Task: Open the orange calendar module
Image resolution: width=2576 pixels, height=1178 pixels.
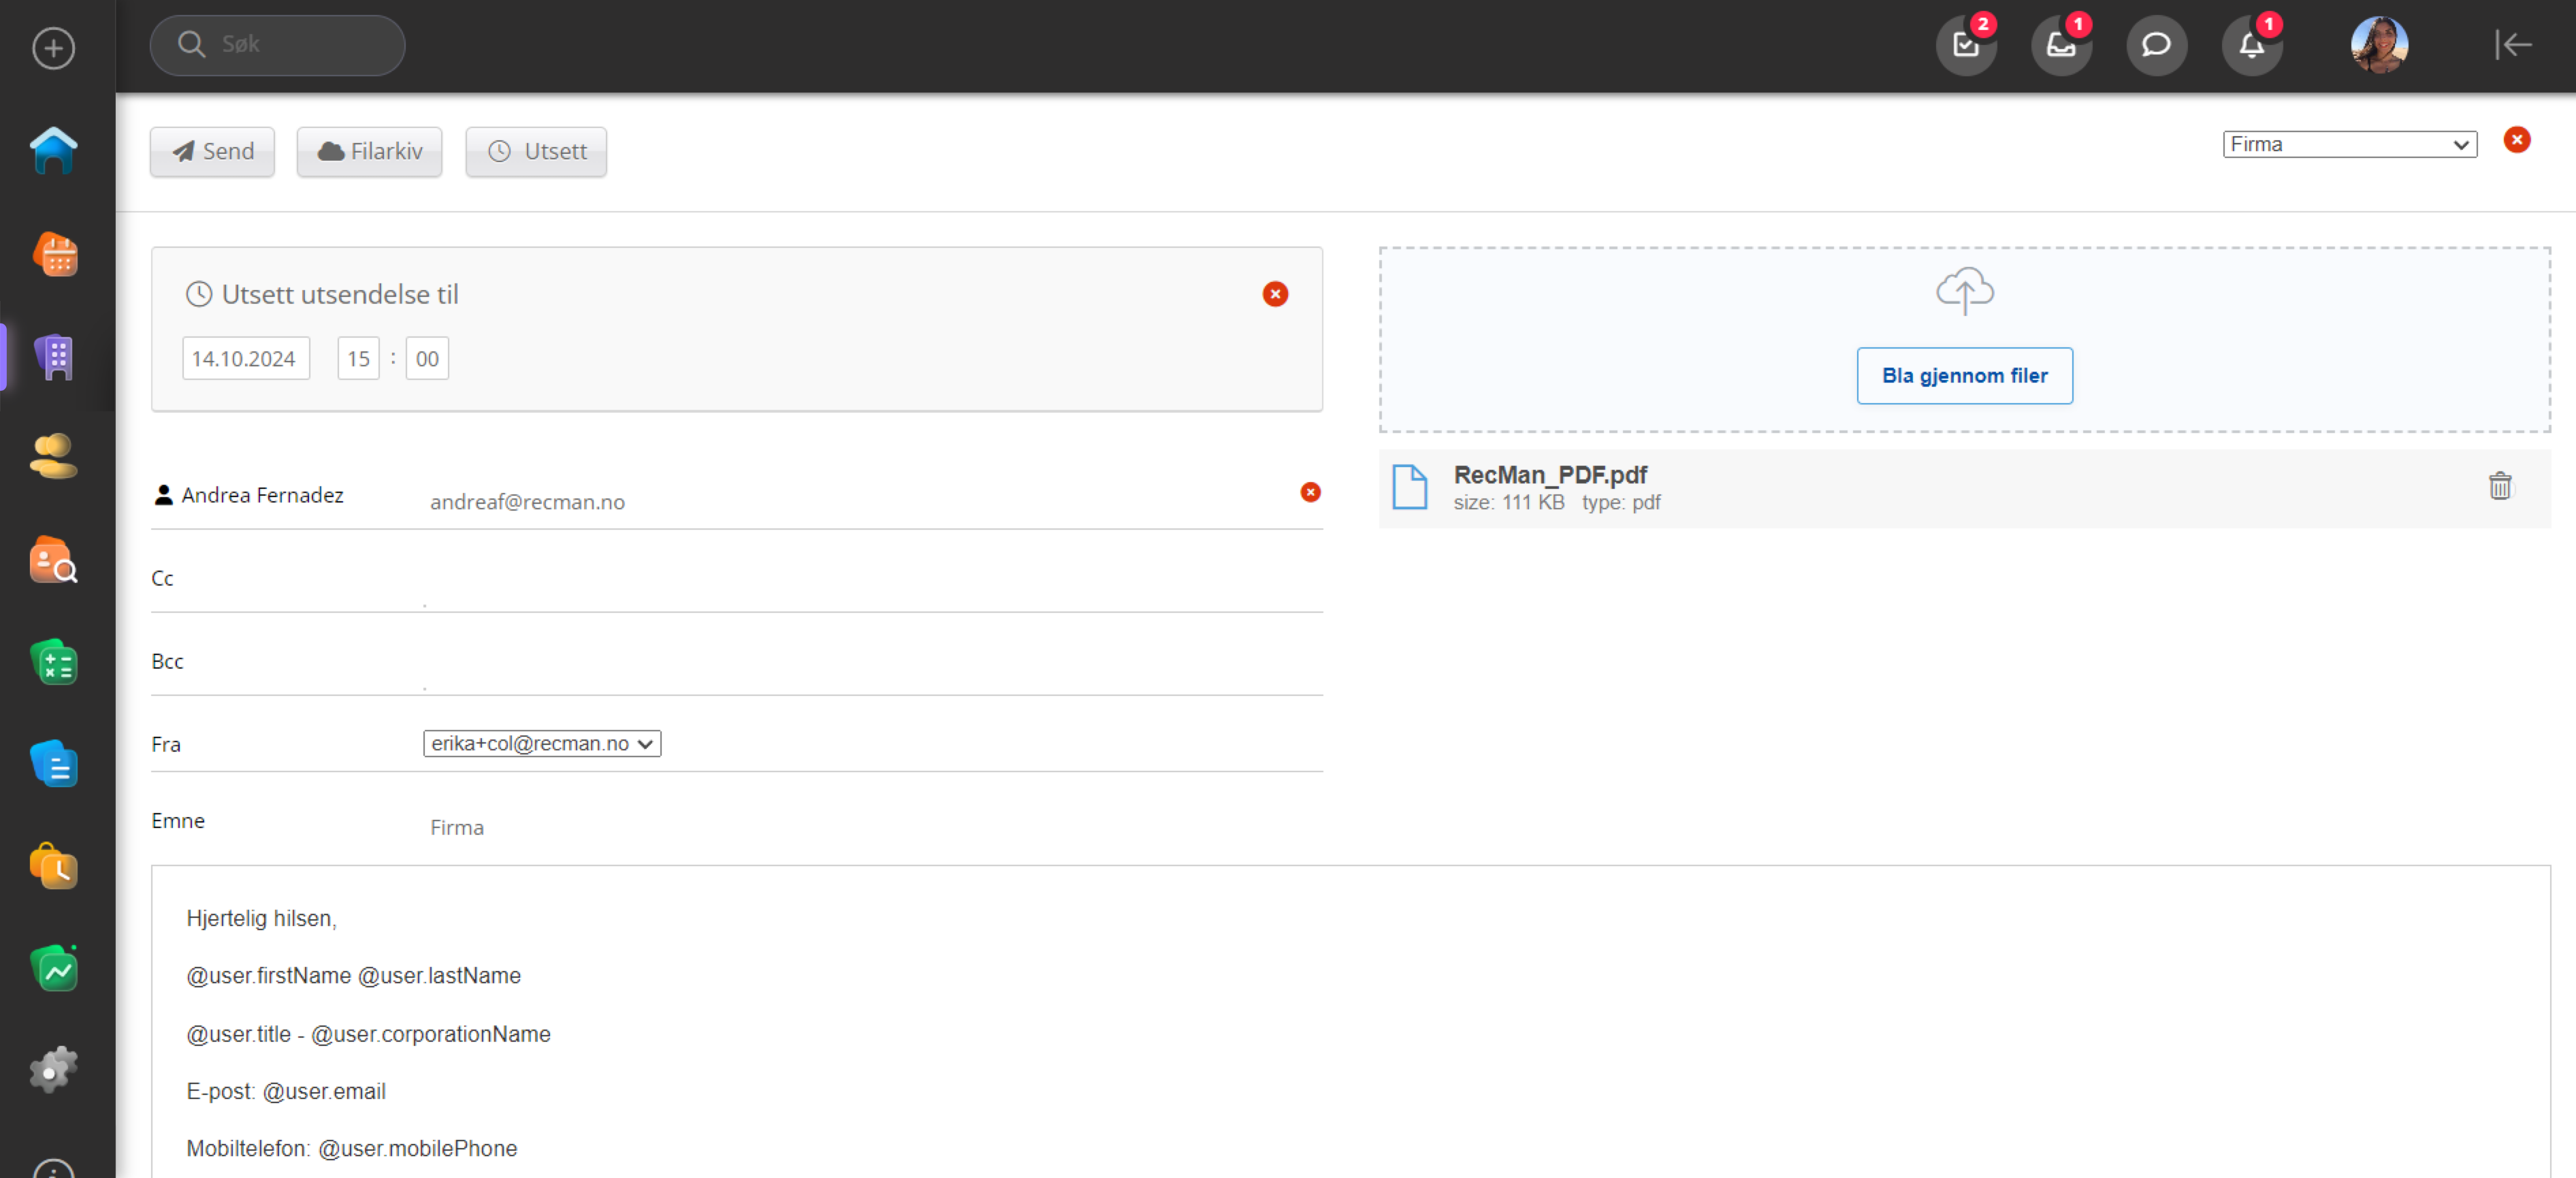Action: point(55,254)
